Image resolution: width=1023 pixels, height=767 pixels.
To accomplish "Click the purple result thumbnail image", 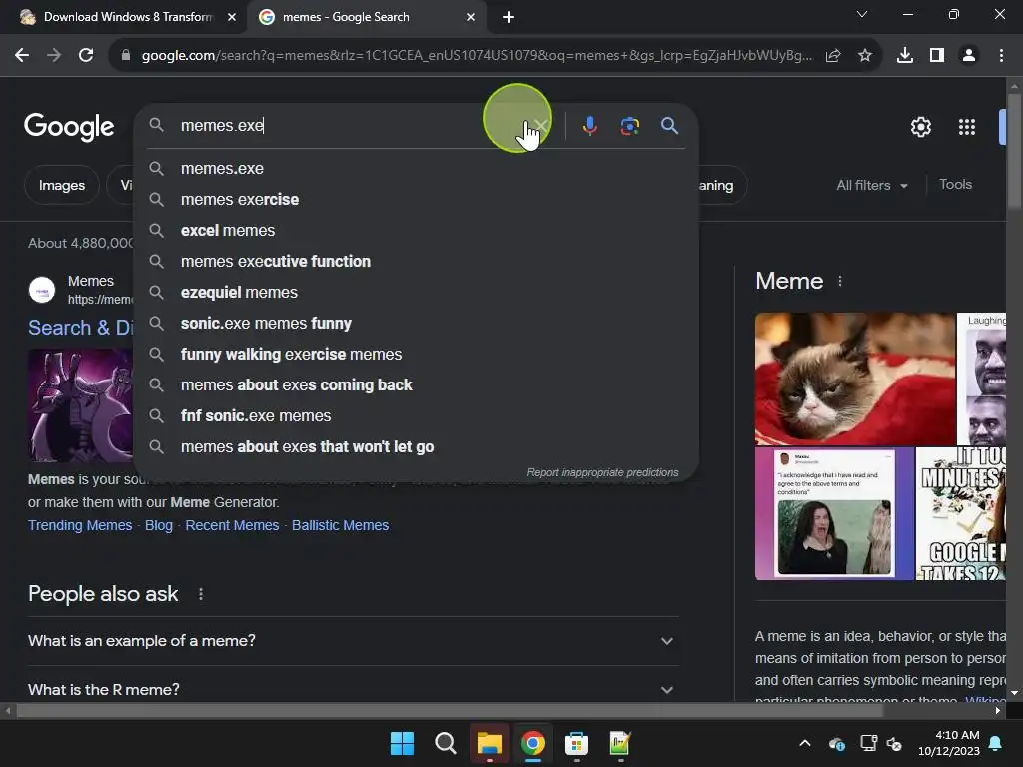I will 80,405.
